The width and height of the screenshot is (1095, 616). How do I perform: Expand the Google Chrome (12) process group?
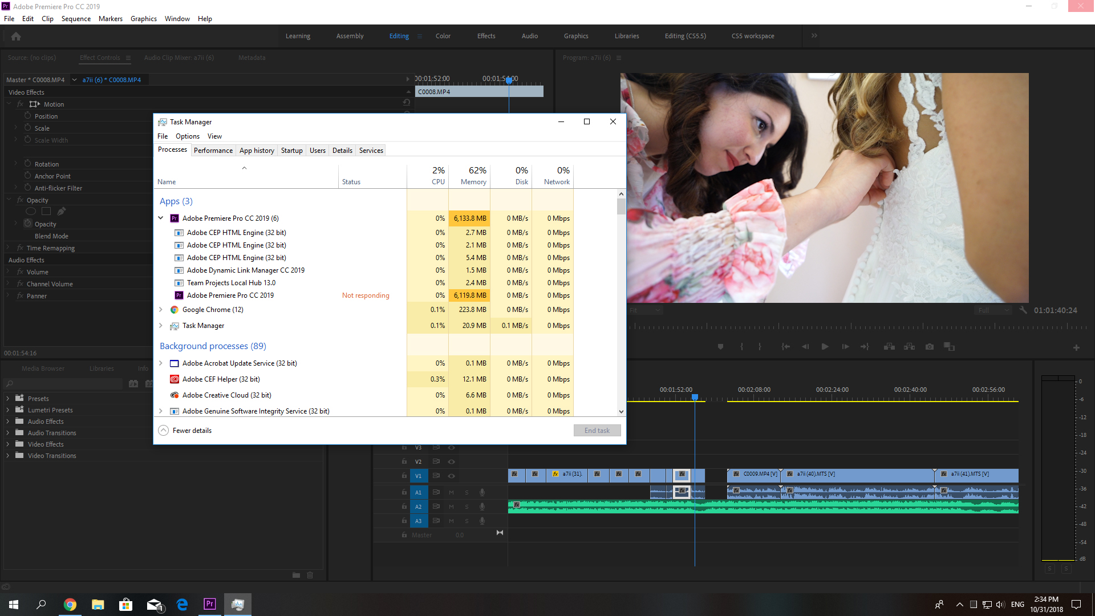[161, 310]
